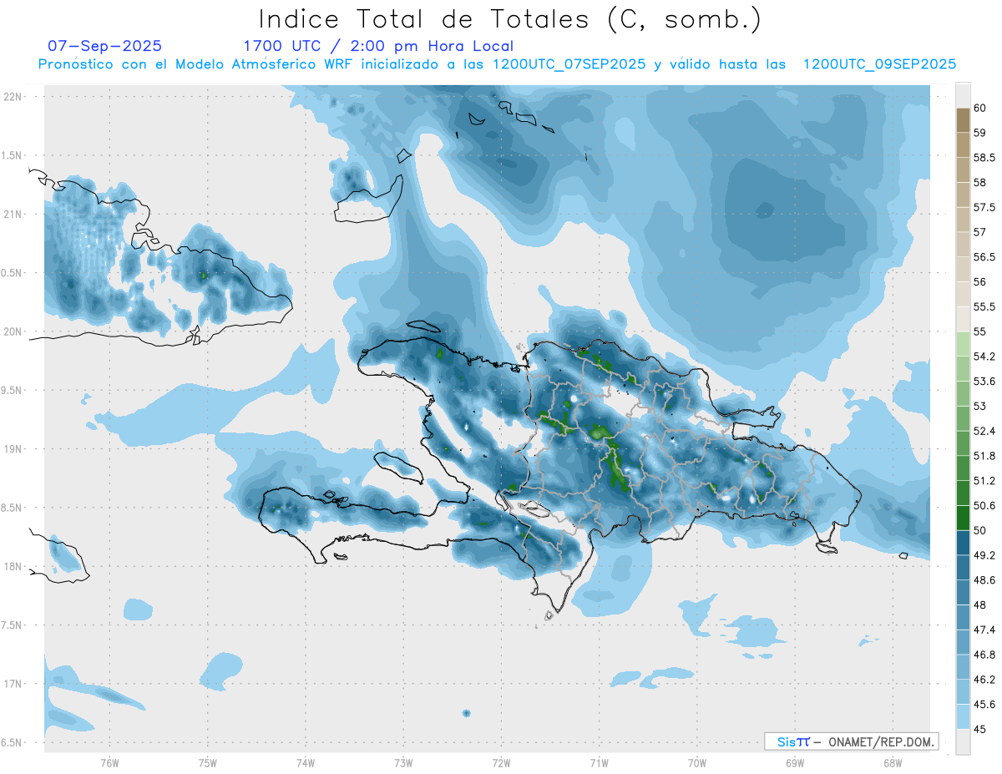Click the legend value '51.8'

984,456
